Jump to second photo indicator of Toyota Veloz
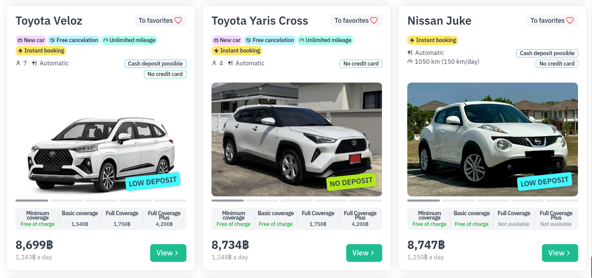Viewport: 592px width, 278px height. [66, 200]
